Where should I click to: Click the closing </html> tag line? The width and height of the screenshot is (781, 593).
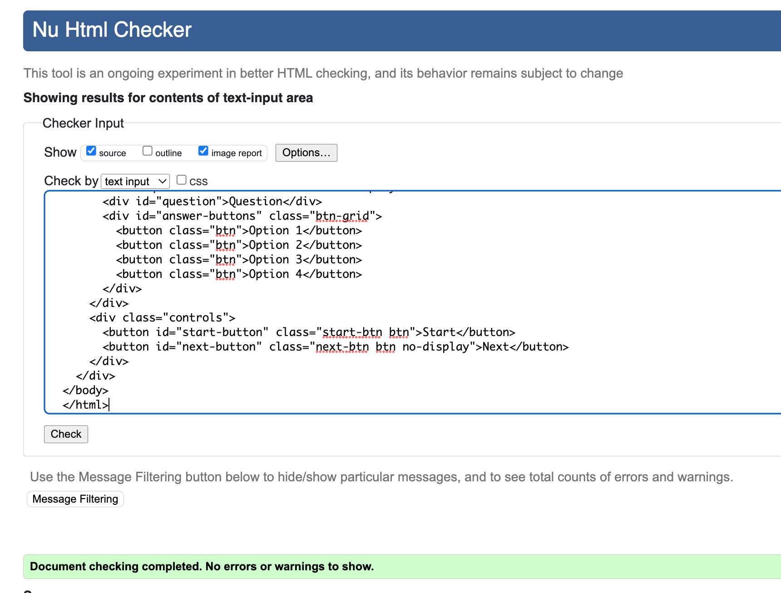coord(85,405)
